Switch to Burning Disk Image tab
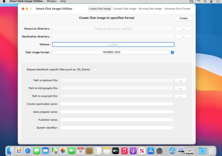The width and height of the screenshot is (222, 156). click(150, 9)
